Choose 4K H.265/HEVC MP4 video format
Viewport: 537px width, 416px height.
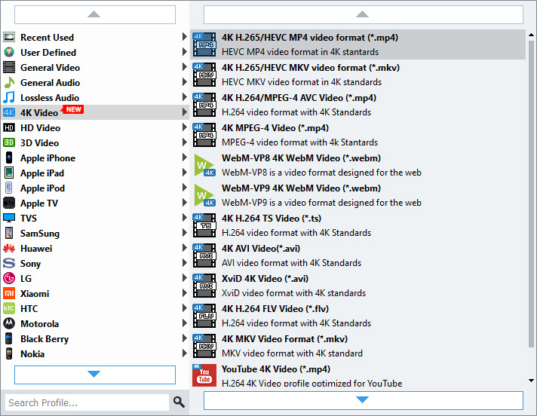pos(358,44)
